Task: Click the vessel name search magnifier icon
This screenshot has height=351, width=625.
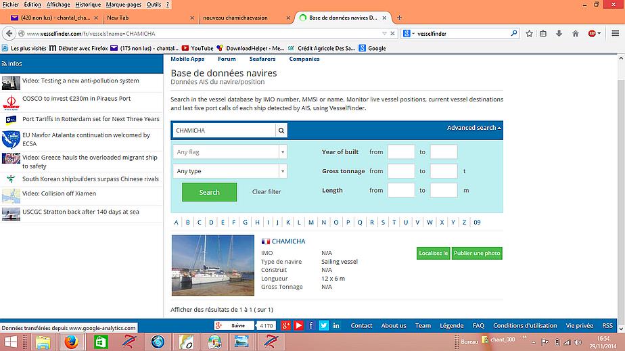Action: tap(281, 130)
